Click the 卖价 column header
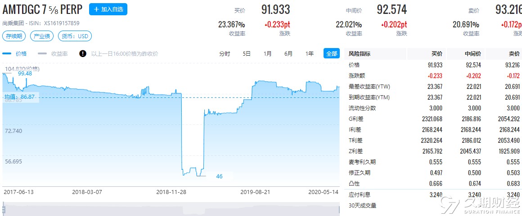The image size is (522, 216). point(514,54)
